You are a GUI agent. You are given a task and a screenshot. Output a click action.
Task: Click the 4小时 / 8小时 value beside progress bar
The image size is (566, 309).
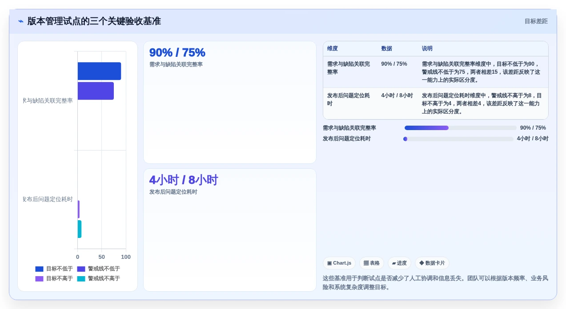tap(533, 139)
